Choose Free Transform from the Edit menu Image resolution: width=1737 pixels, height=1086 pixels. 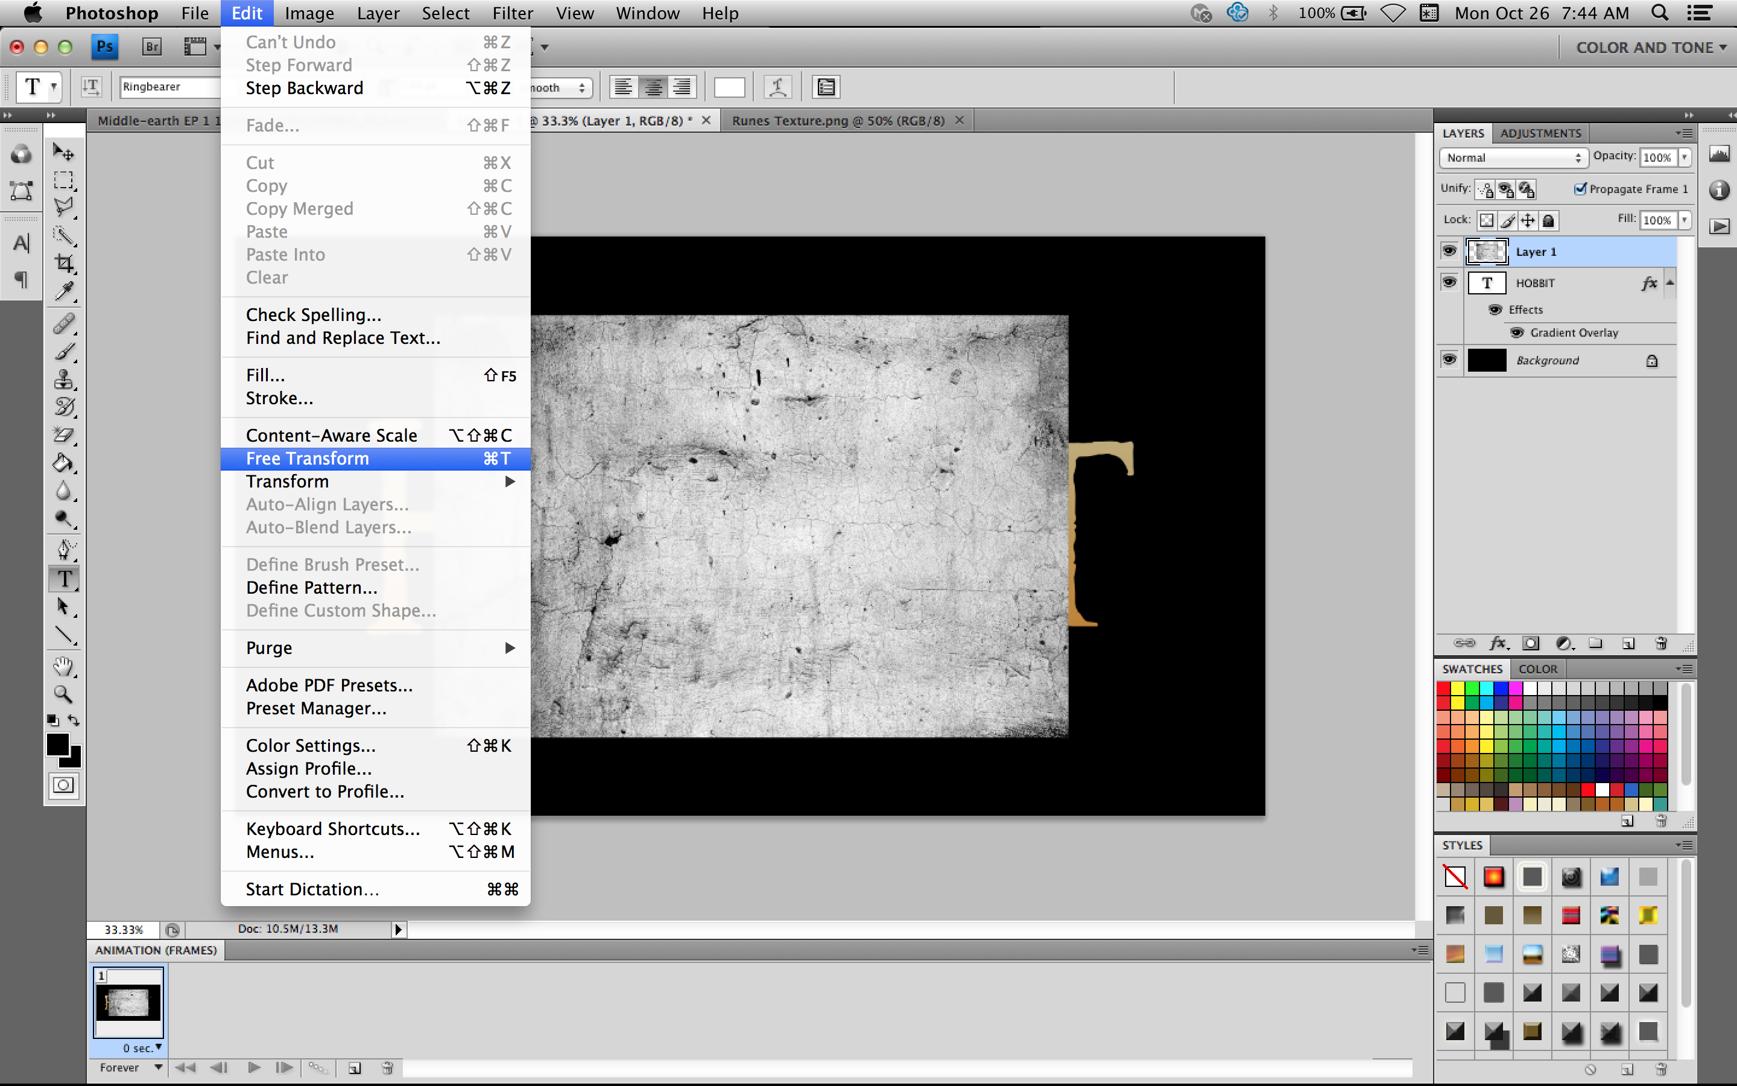click(307, 459)
